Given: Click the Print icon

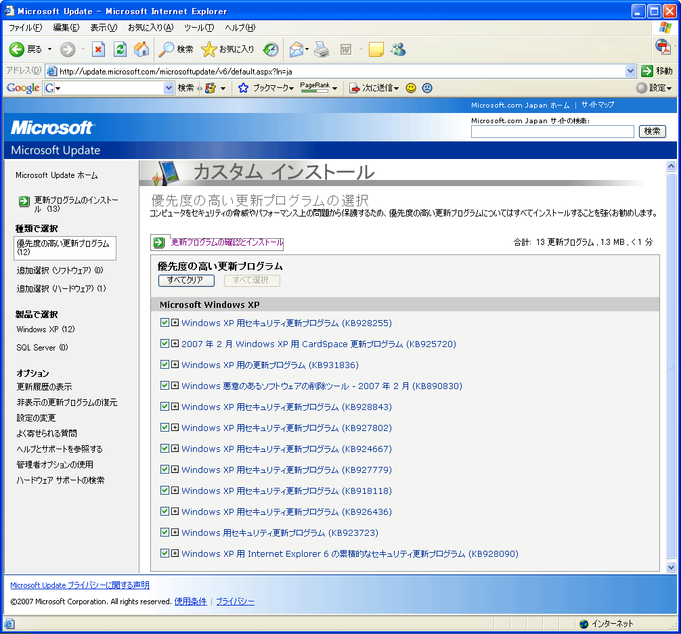Looking at the screenshot, I should tap(322, 49).
